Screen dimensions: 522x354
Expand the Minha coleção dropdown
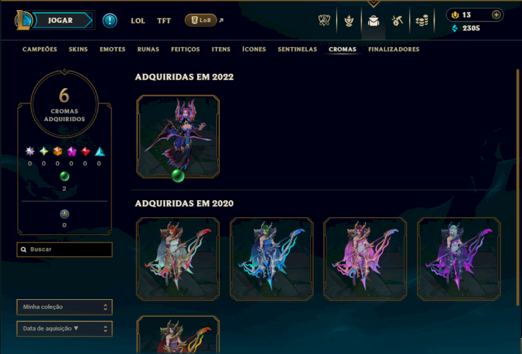(65, 307)
